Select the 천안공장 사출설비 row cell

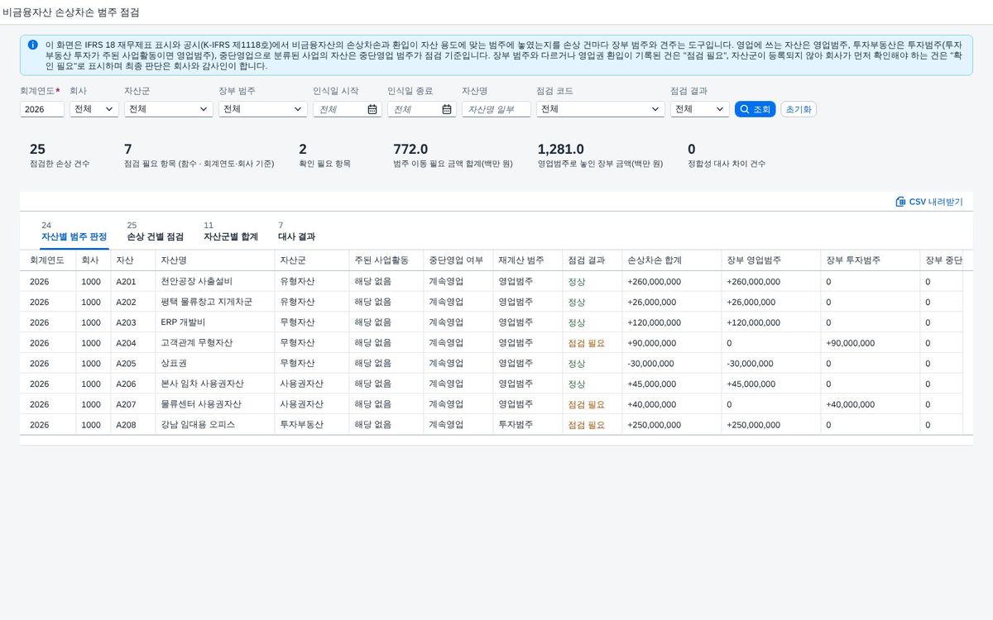point(215,281)
